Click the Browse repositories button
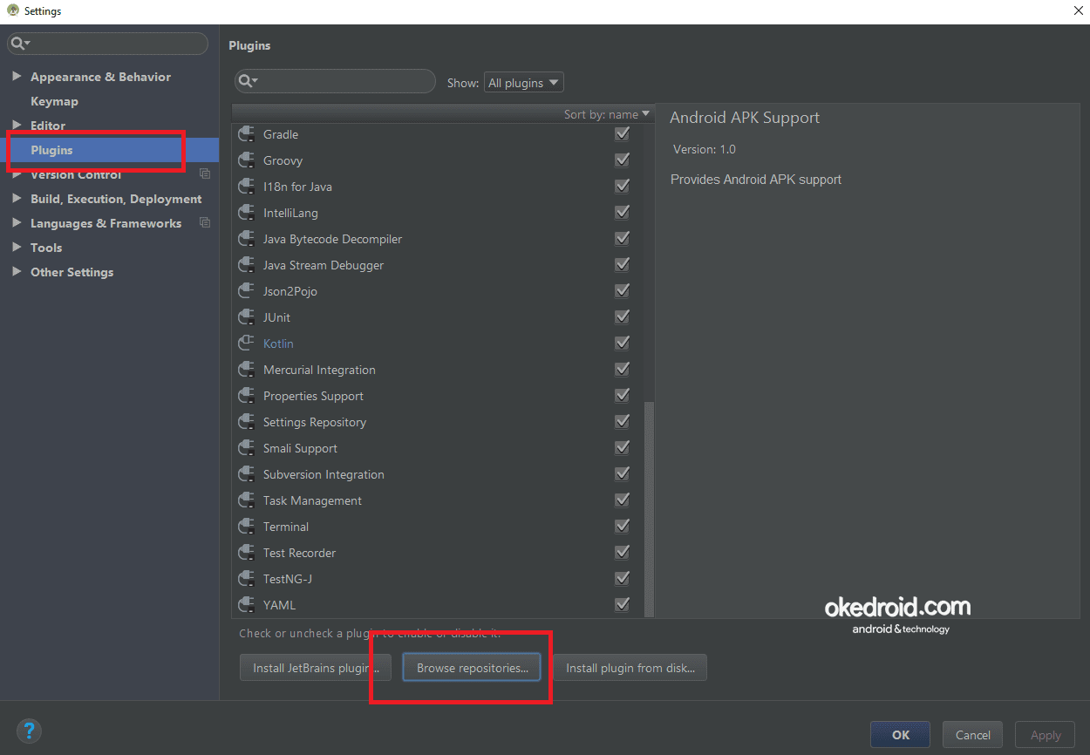Screen dimensions: 1090x755 [x=471, y=667]
